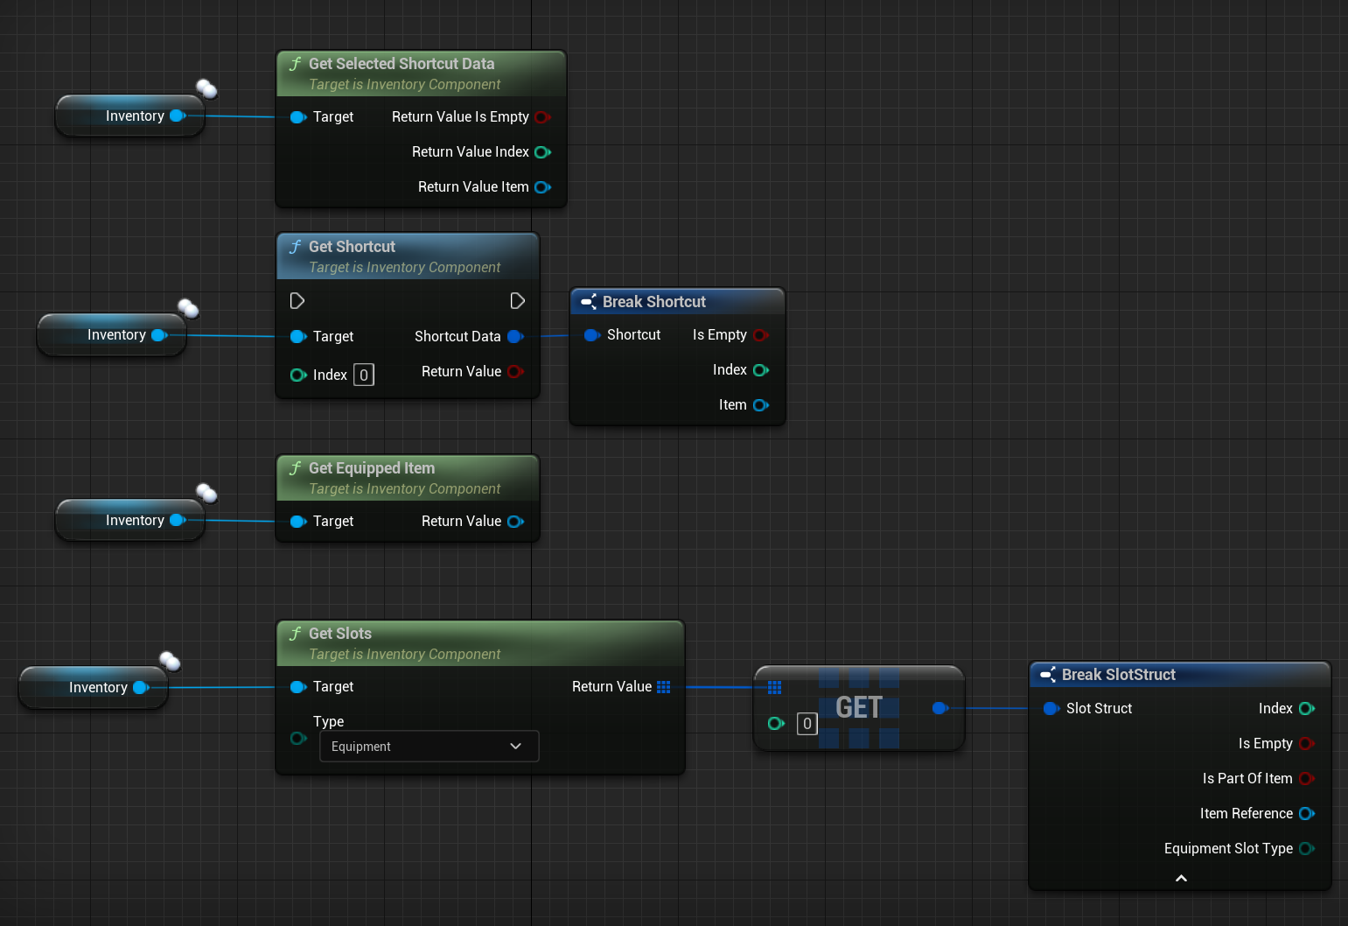Click Index pin on Break SlotStruct
Image resolution: width=1348 pixels, height=926 pixels.
(1307, 709)
